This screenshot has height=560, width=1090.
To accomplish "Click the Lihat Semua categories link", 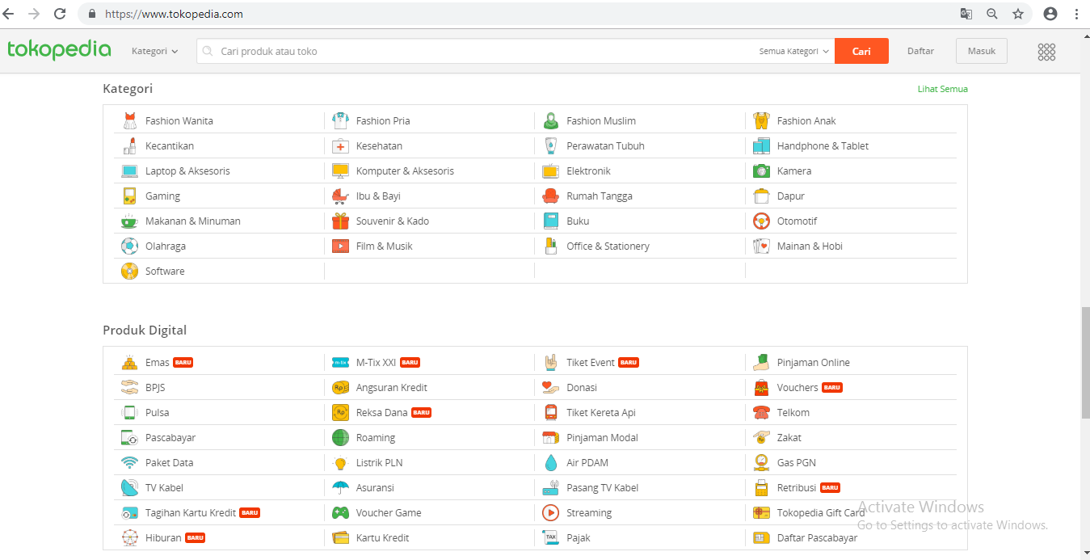I will [x=942, y=89].
